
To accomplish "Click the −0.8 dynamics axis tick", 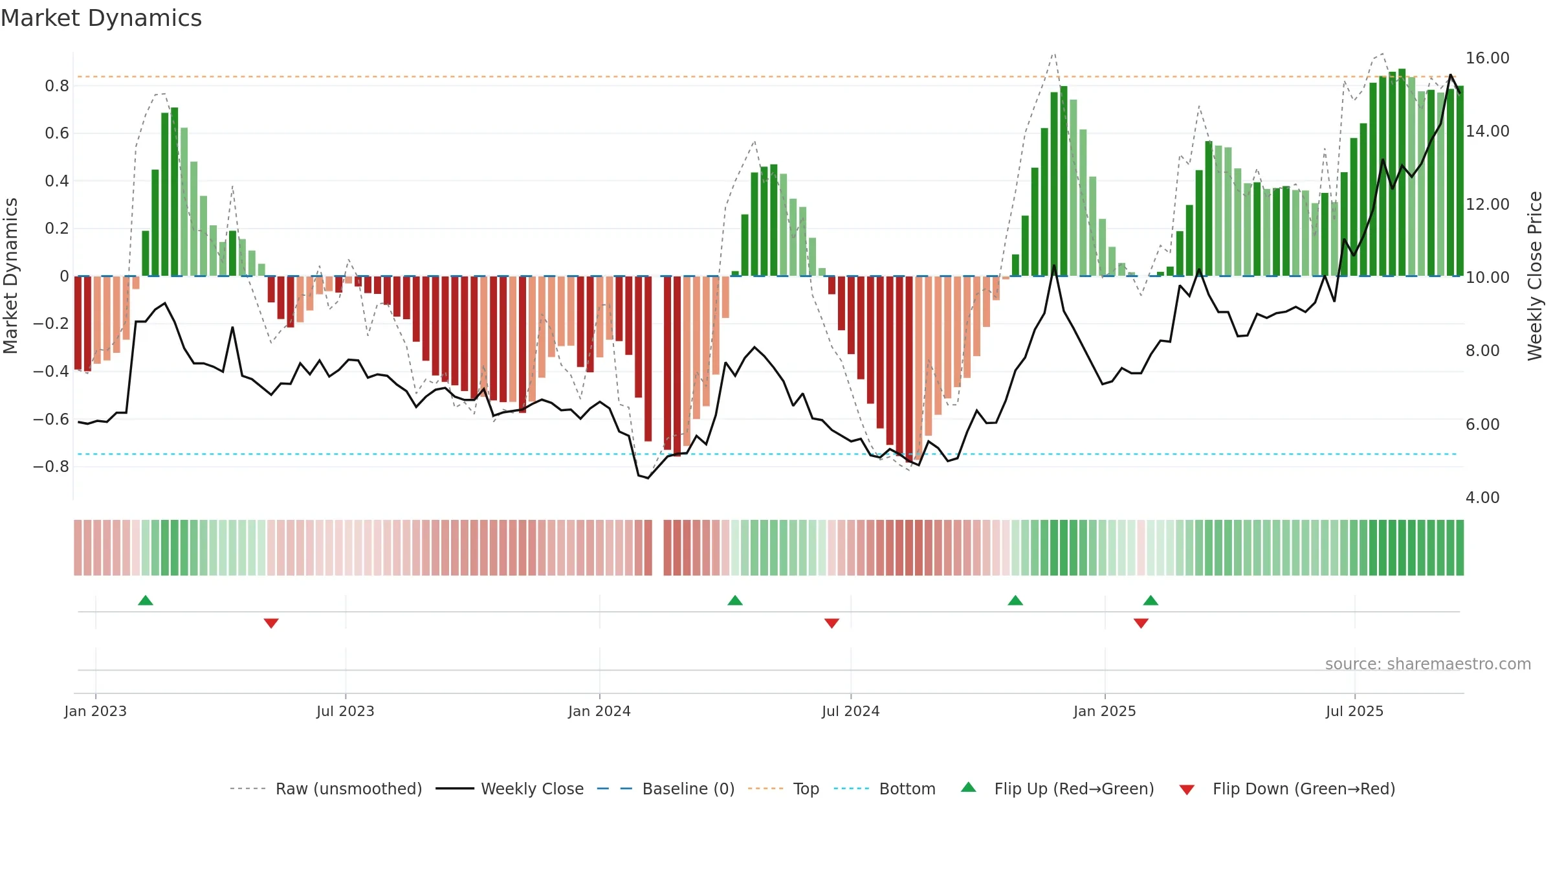I will (x=51, y=466).
